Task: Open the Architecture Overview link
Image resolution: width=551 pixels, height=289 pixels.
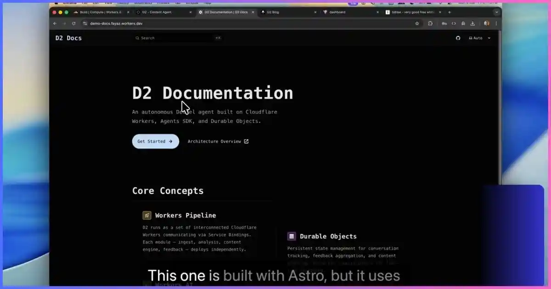Action: point(218,141)
